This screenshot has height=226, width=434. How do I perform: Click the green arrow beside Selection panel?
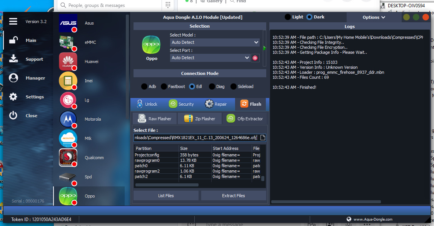click(x=264, y=48)
